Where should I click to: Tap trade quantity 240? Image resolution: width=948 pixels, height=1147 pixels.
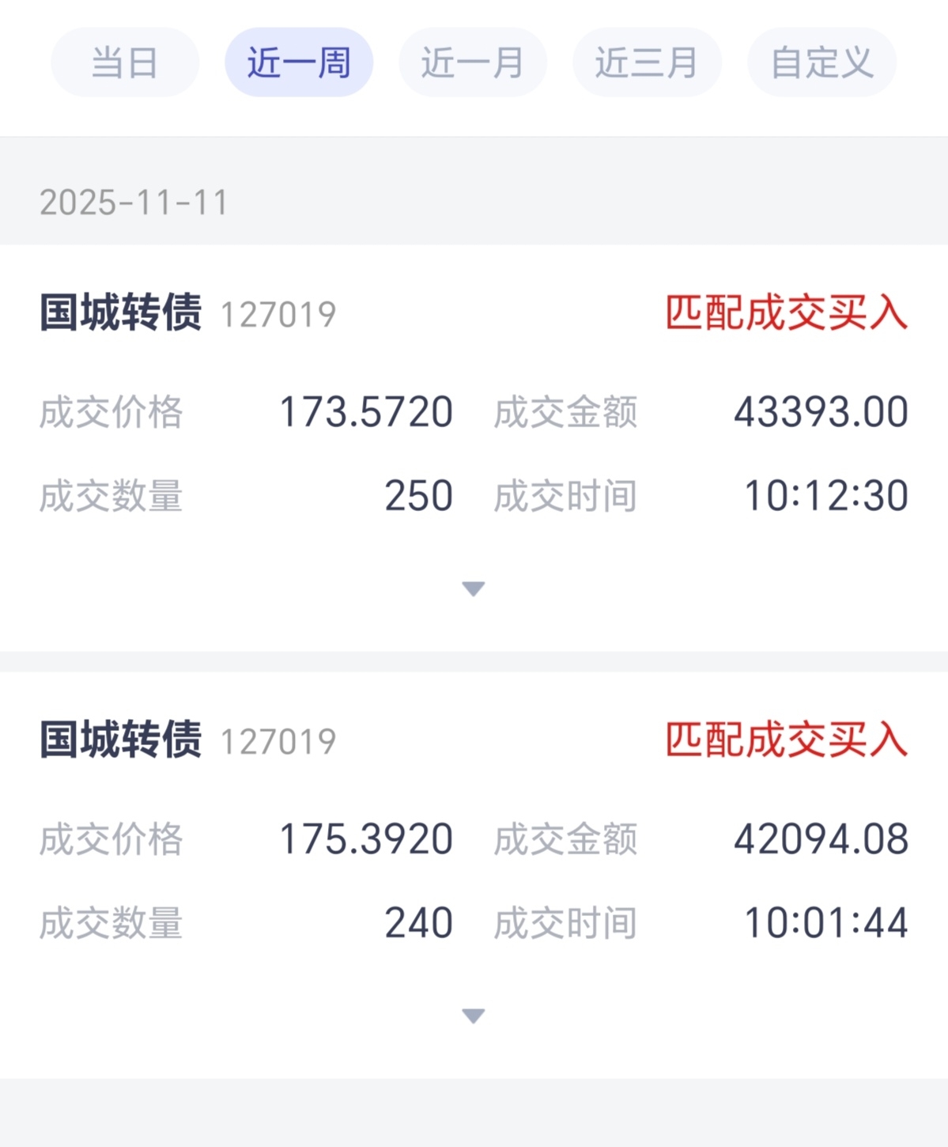pyautogui.click(x=418, y=923)
